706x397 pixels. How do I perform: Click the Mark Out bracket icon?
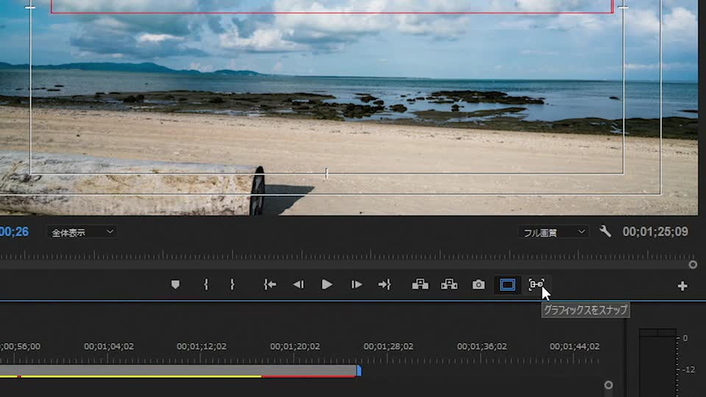tap(232, 285)
